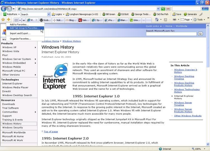Open Quick Tabs thumbnail view icon
Screen dimensions: 210x151
point(16,20)
